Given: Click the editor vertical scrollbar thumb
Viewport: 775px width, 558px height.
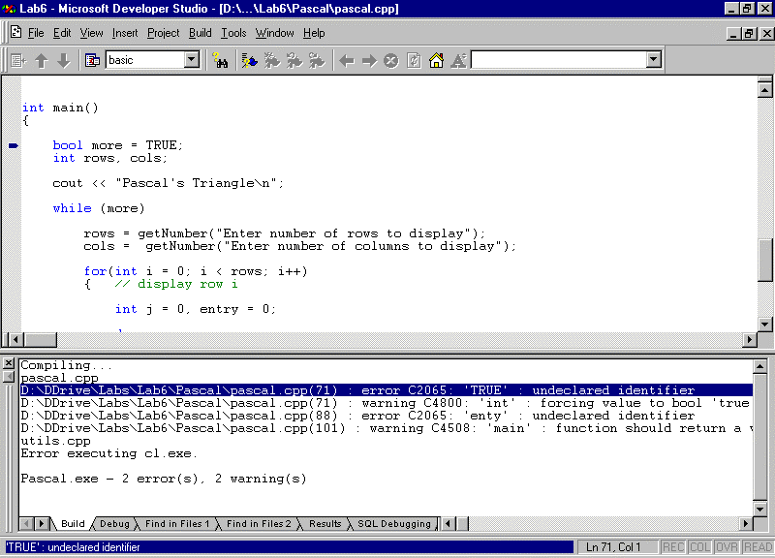Looking at the screenshot, I should pyautogui.click(x=765, y=260).
